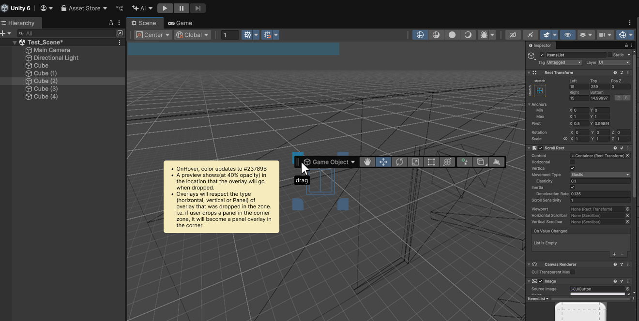639x321 pixels.
Task: Click the Step frame button
Action: [198, 8]
